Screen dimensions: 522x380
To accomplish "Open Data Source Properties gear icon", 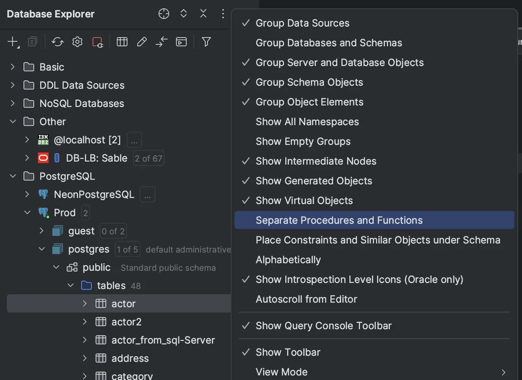I will coord(77,42).
